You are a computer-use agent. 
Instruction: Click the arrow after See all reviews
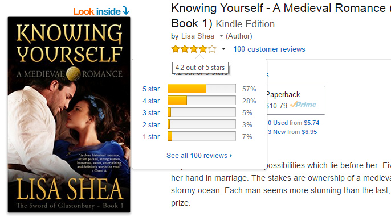click(x=231, y=156)
